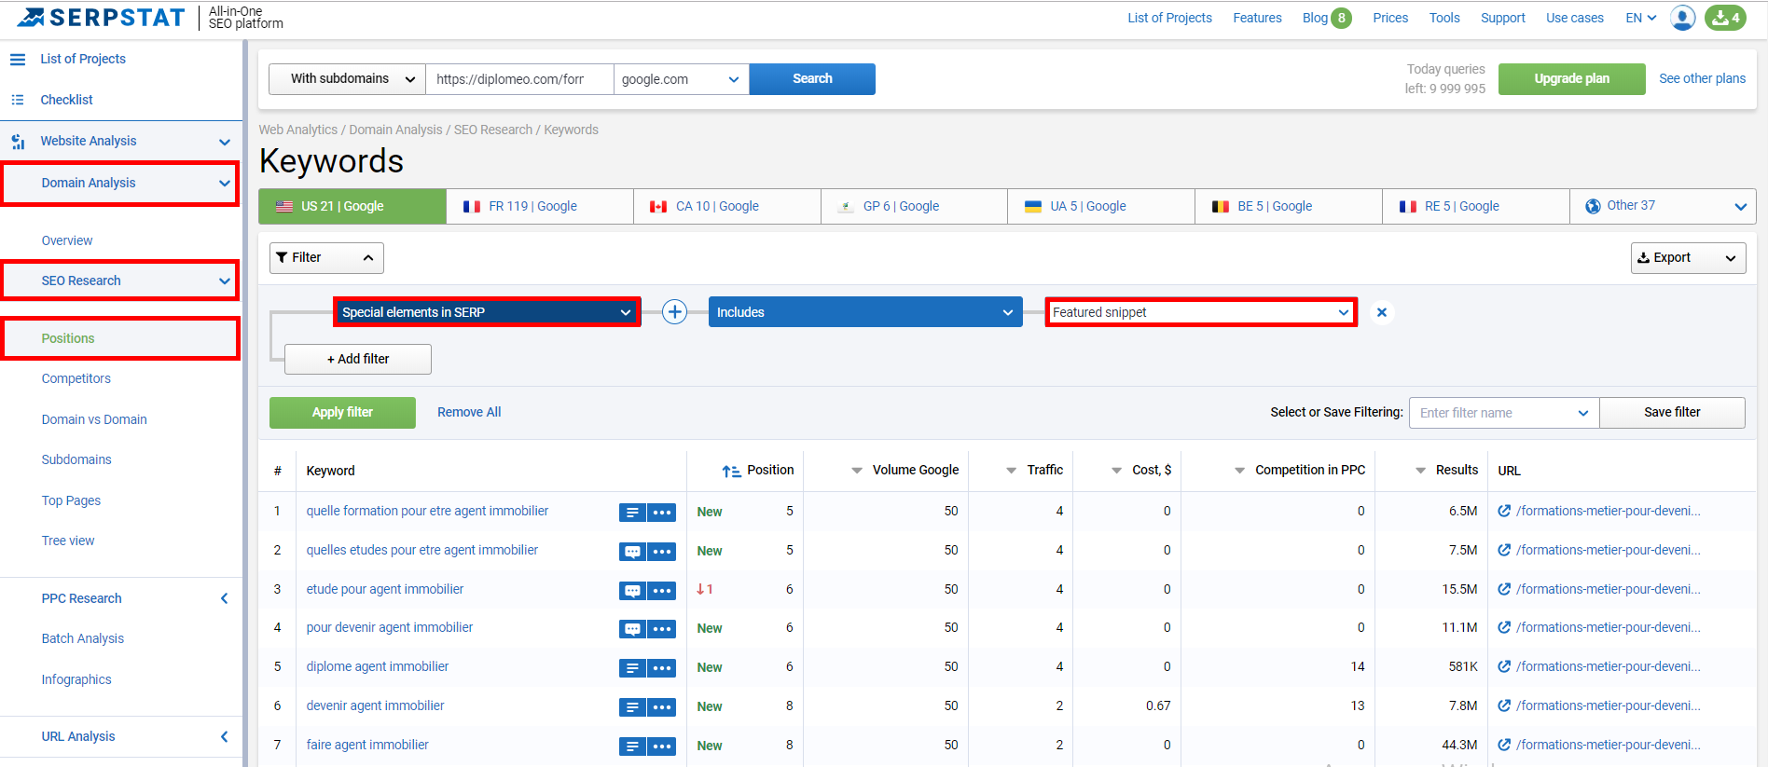Open external link icon for diplome agent immobilier URL
The height and width of the screenshot is (767, 1768).
[x=1504, y=666]
